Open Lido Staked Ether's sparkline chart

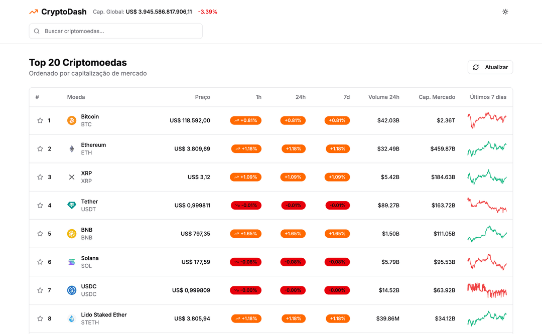point(487,318)
